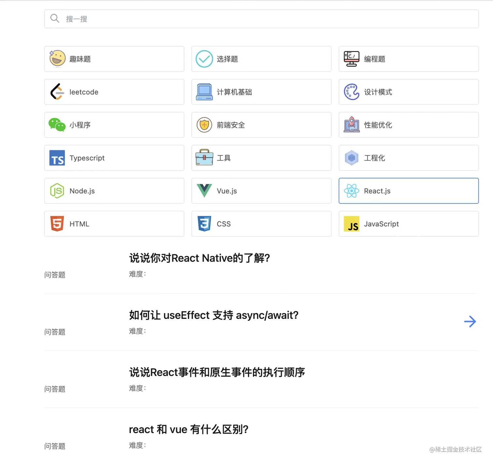The height and width of the screenshot is (464, 493).
Task: Click 问答题 label beside React Native question
Action: click(x=55, y=275)
